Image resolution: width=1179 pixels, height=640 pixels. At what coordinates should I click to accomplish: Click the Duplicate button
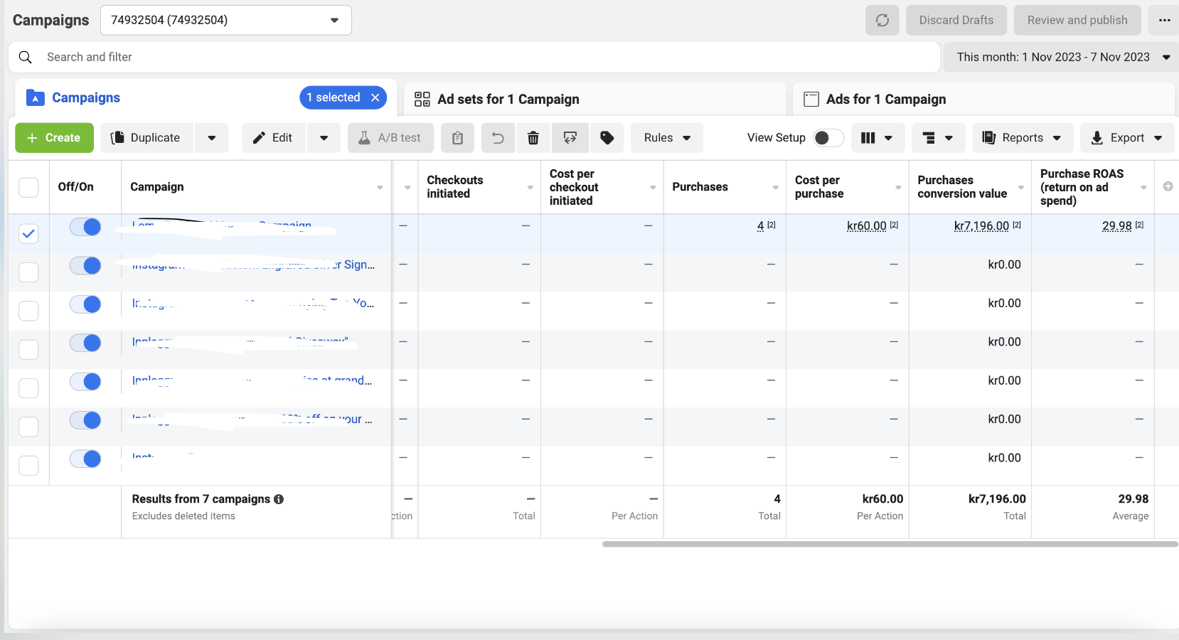click(x=146, y=138)
